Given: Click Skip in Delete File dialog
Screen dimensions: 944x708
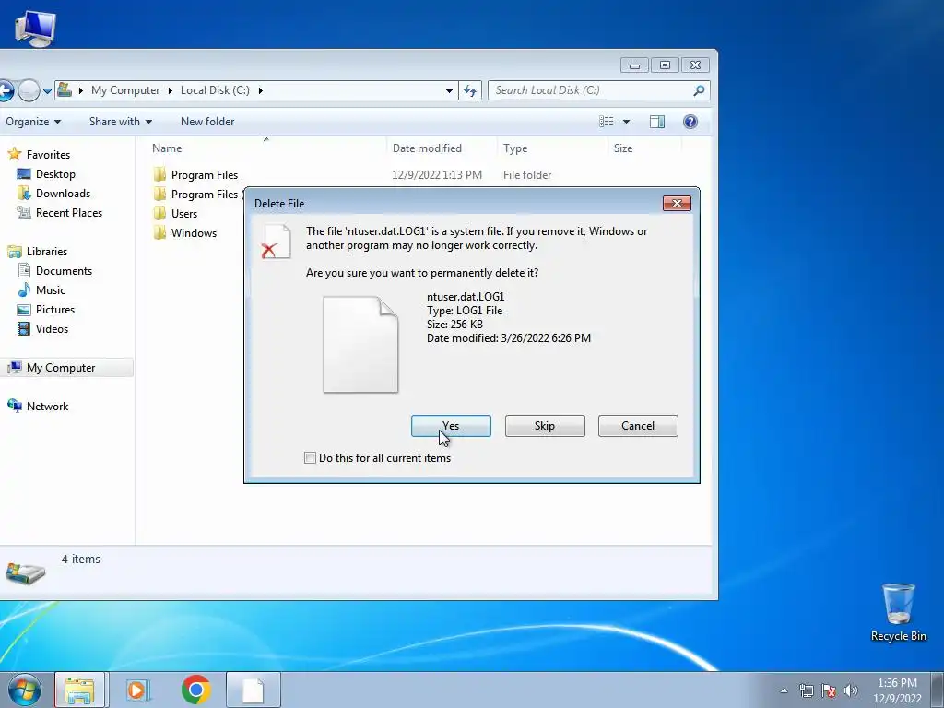Looking at the screenshot, I should (545, 426).
